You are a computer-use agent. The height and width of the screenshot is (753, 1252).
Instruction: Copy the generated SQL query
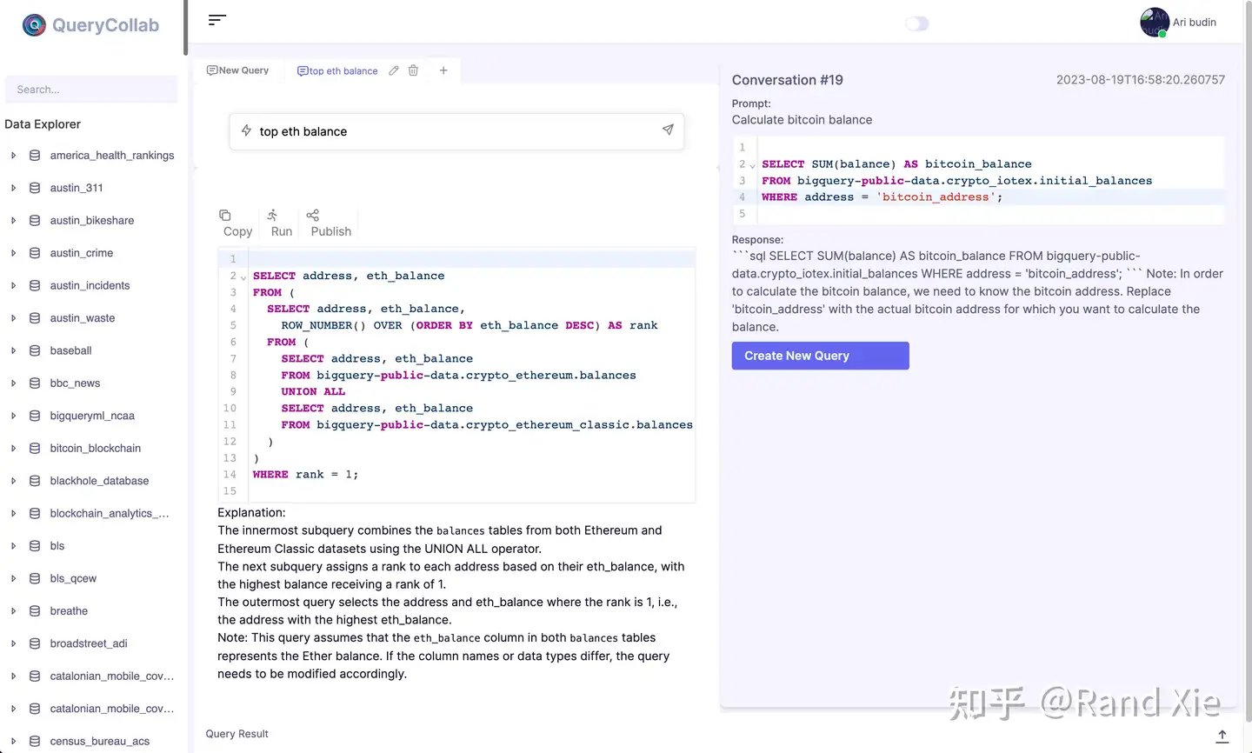coord(237,223)
